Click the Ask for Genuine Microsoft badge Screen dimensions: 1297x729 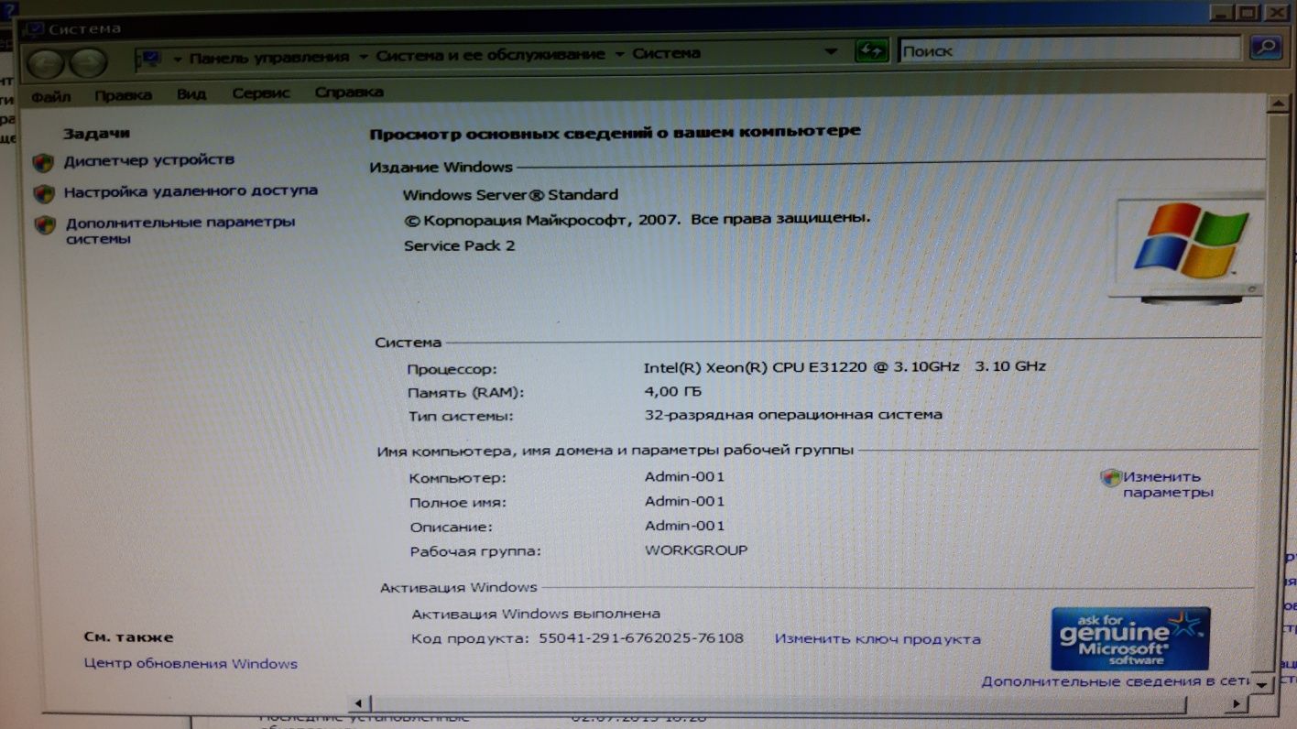(x=1130, y=638)
